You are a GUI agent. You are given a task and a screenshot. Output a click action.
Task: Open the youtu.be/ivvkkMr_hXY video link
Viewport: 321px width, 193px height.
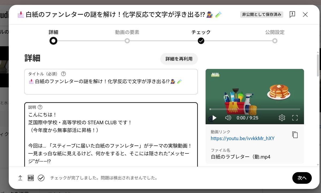[243, 138]
